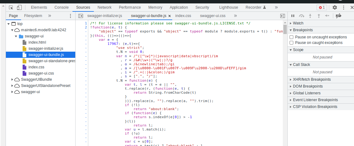Hide the navigator sidebar toggle icon

81,16
